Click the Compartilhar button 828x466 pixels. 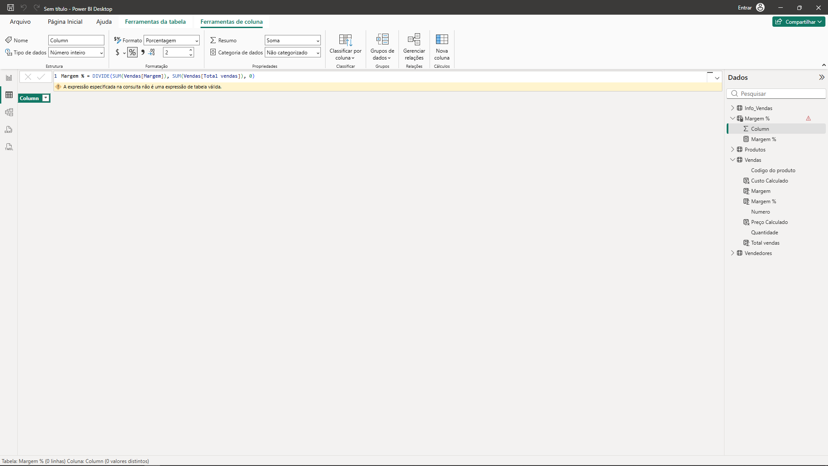click(799, 22)
